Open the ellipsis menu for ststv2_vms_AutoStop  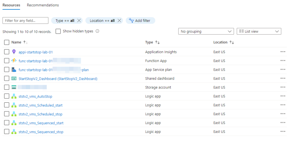tap(283, 96)
